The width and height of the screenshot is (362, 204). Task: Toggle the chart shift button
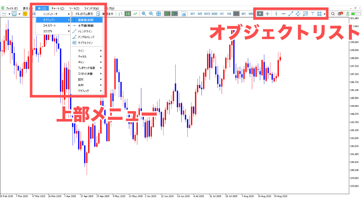point(174,13)
